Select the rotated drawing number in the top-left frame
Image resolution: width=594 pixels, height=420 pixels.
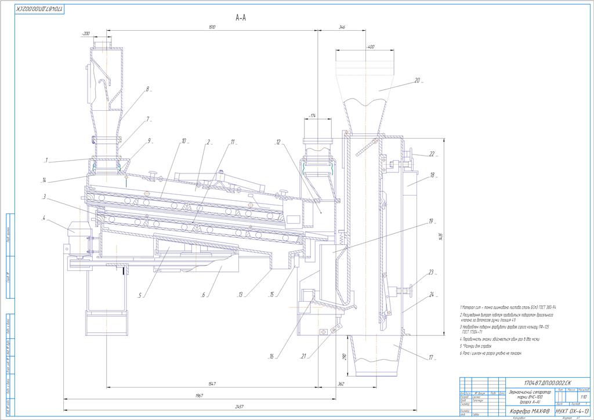40,8
